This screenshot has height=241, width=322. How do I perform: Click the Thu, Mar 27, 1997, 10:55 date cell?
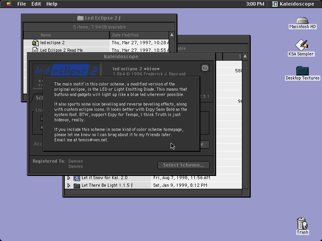tap(139, 50)
